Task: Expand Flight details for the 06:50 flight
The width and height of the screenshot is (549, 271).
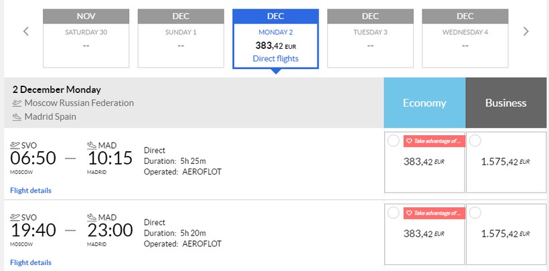Action: [31, 191]
